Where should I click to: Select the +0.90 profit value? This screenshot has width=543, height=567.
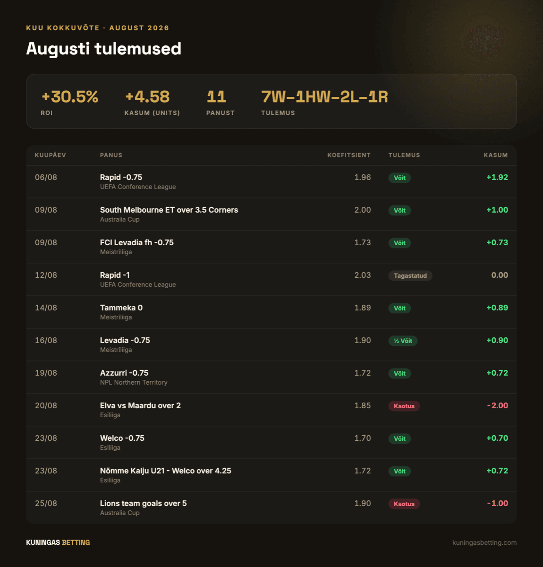pos(497,340)
